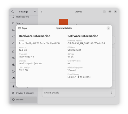Click the Accessibility icon in sidebar
The image size is (128, 114).
[13, 86]
